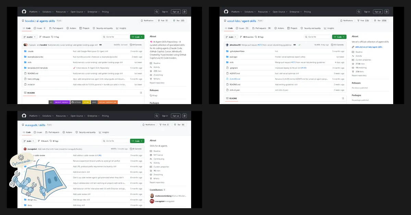Click the GitHub logo on vercel-labs/agent-skills page
The height and width of the screenshot is (215, 411).
click(x=226, y=12)
